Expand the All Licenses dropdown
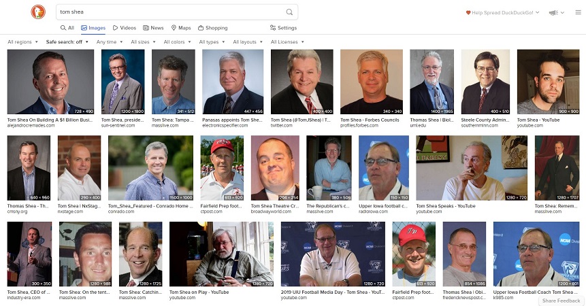This screenshot has width=586, height=306. [x=287, y=41]
